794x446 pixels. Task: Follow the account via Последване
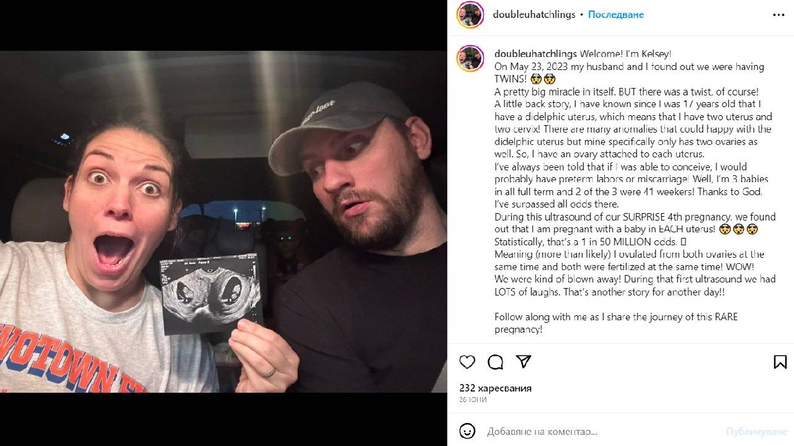616,14
